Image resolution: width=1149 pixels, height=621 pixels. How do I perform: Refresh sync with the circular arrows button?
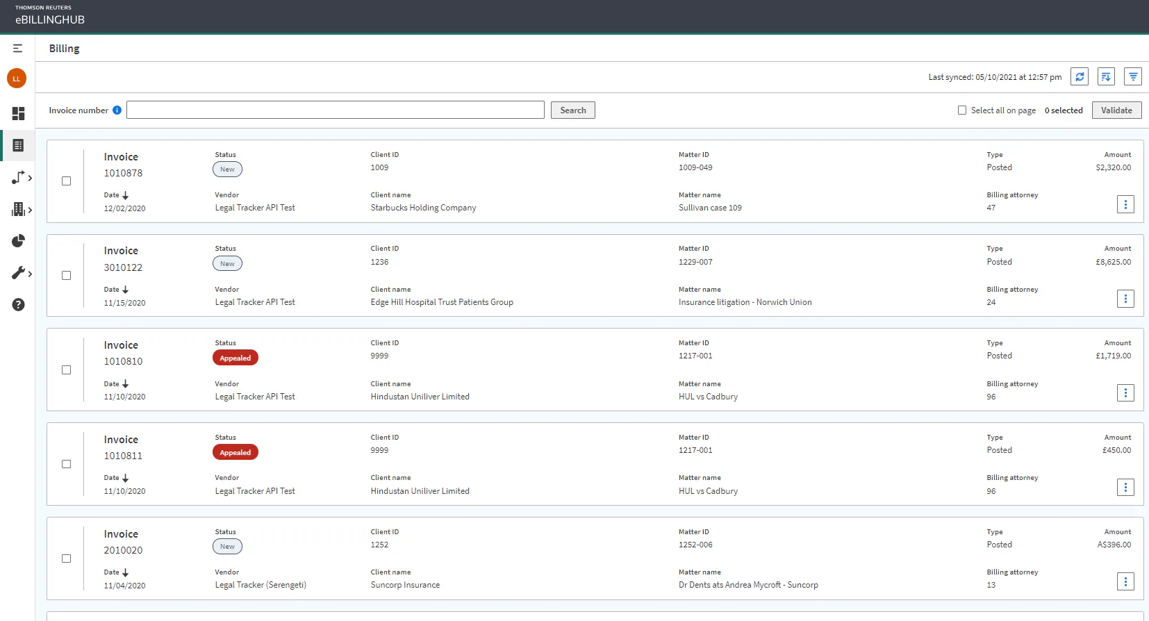coord(1080,77)
